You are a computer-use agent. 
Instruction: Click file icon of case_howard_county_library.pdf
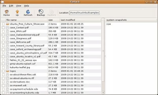[x=7, y=46]
